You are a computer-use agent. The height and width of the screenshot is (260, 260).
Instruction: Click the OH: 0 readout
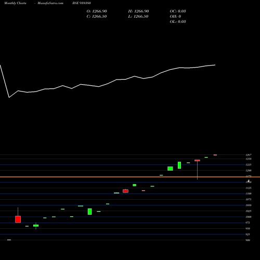coord(175,17)
